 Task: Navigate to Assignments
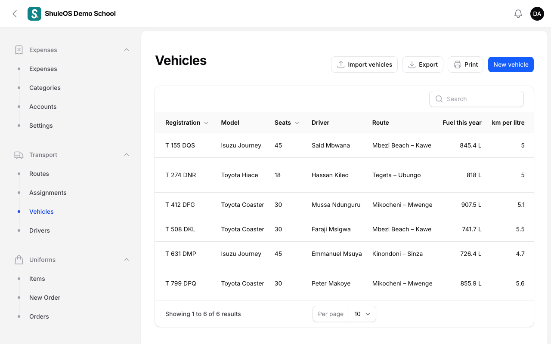[48, 193]
